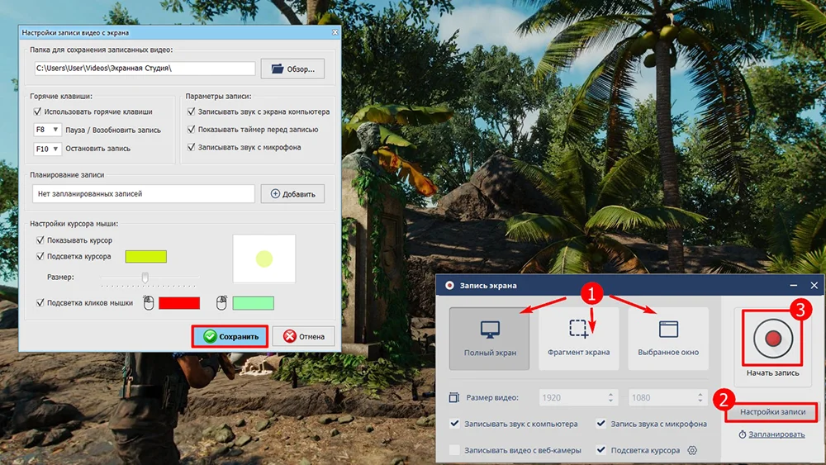Enable Записывать видео с веб-камеры checkbox
This screenshot has height=465, width=826.
click(455, 450)
